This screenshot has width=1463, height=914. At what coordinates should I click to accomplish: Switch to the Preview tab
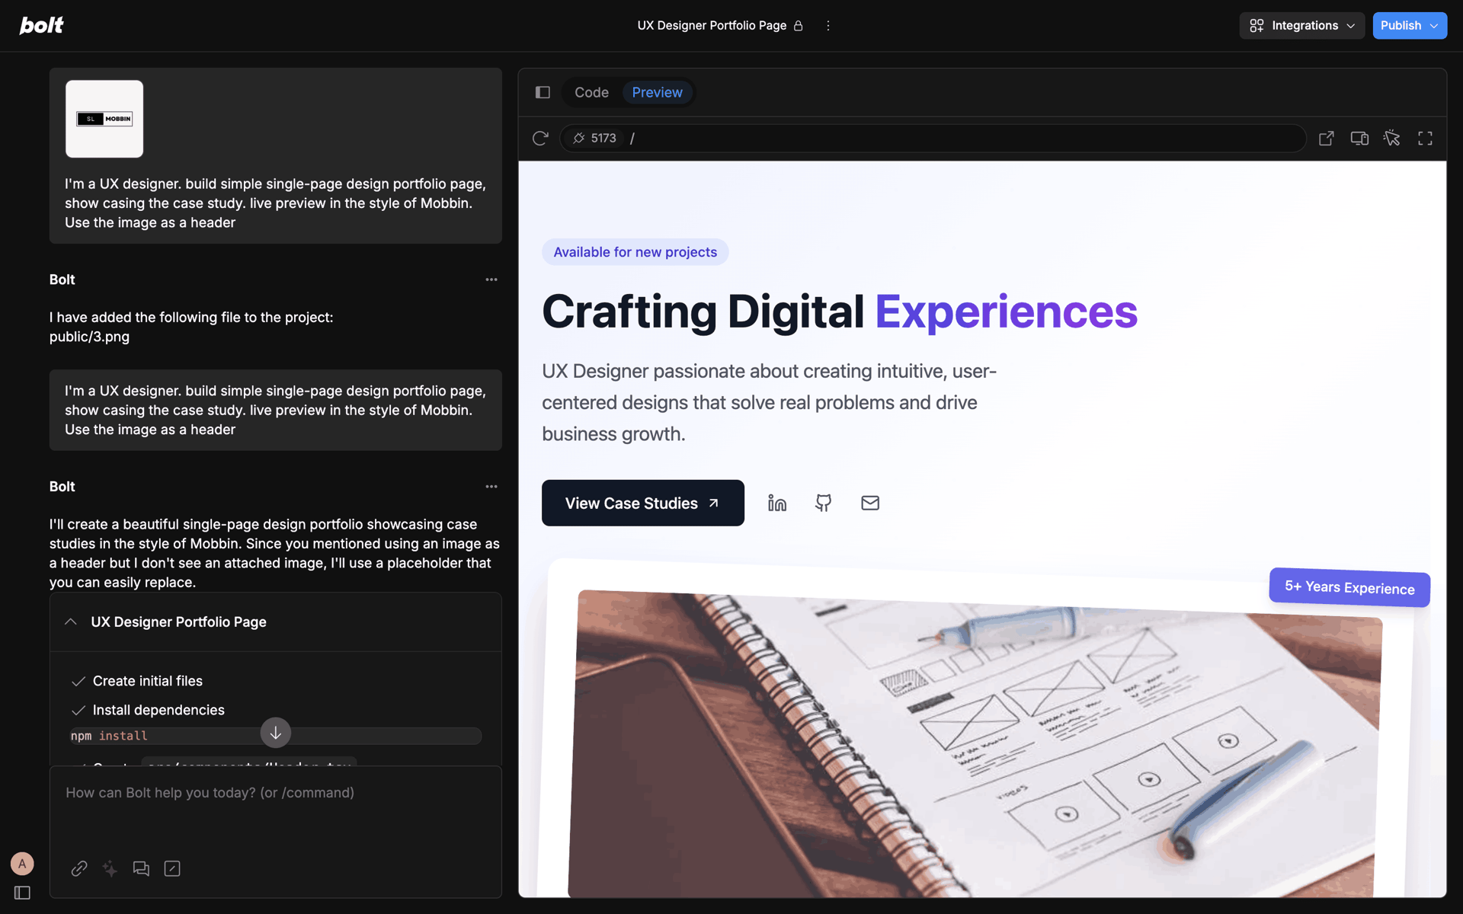(x=657, y=92)
